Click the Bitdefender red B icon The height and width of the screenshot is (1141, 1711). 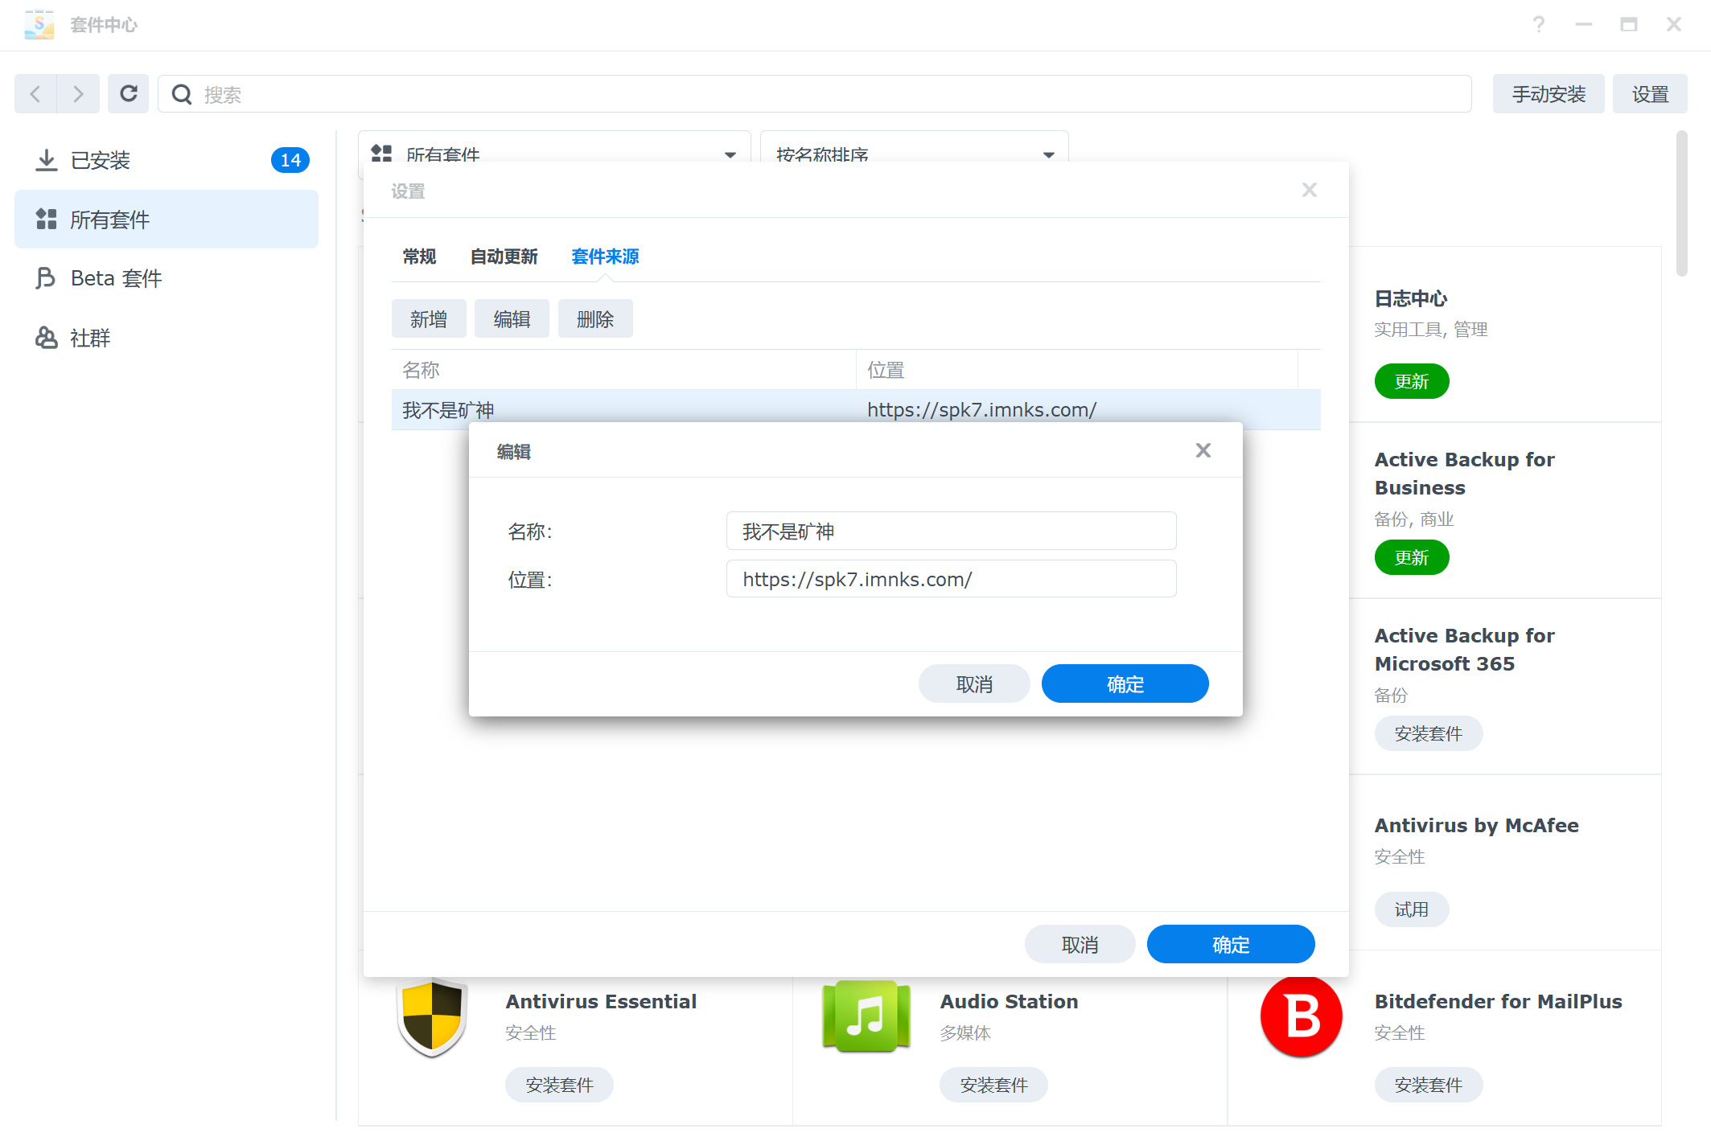click(1301, 1016)
